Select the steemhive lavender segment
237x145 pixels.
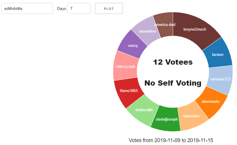click(147, 31)
